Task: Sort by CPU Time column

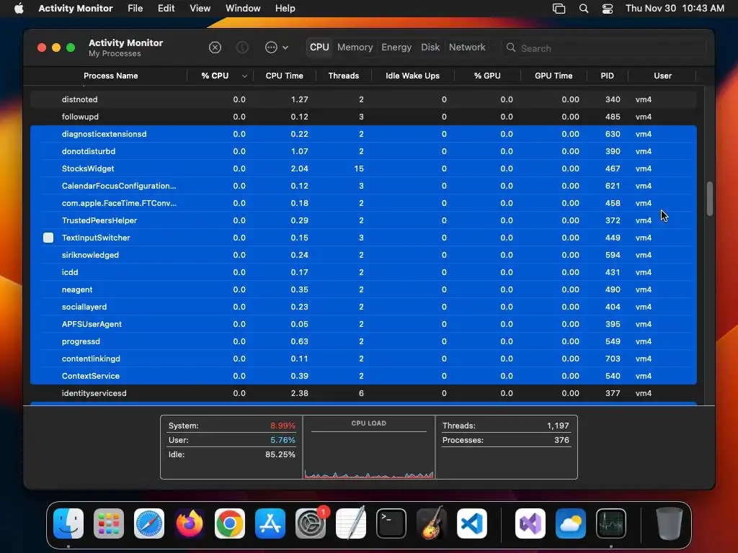Action: point(284,76)
